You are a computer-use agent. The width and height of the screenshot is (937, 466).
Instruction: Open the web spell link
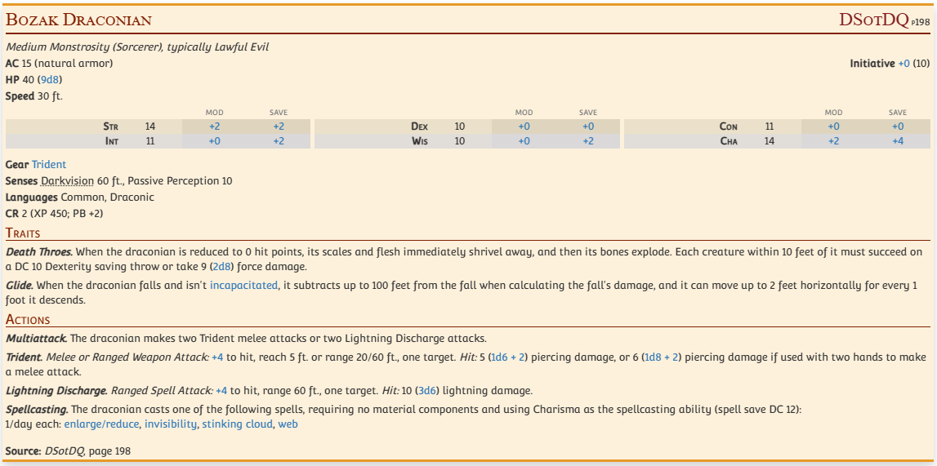288,424
